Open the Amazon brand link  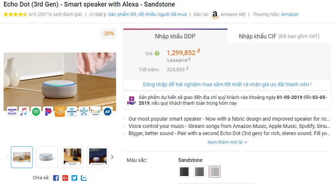[290, 15]
